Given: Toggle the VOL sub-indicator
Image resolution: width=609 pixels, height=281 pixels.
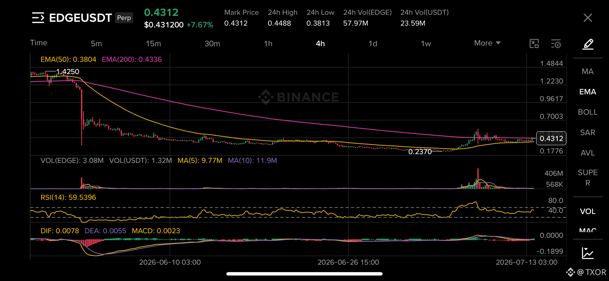Looking at the screenshot, I should (x=588, y=211).
